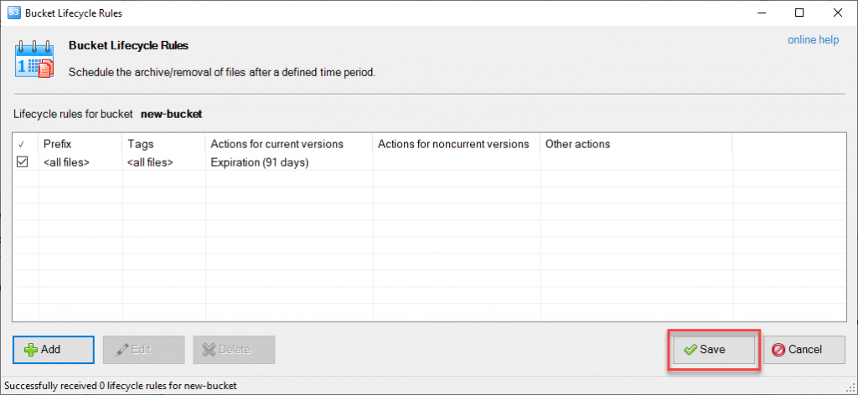Screen dimensions: 858x395
Task: Uncheck the all files rule checkbox
Action: (x=23, y=162)
